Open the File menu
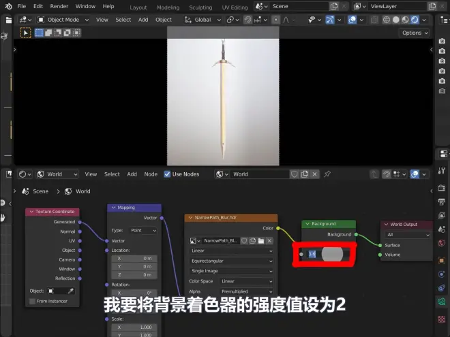The width and height of the screenshot is (450, 337). pyautogui.click(x=22, y=6)
